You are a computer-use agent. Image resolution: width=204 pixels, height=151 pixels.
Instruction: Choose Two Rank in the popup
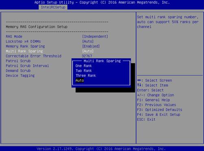[x=84, y=71]
